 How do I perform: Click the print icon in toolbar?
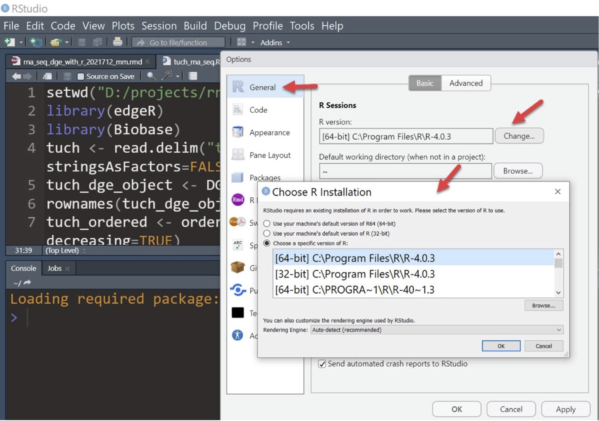coord(117,42)
